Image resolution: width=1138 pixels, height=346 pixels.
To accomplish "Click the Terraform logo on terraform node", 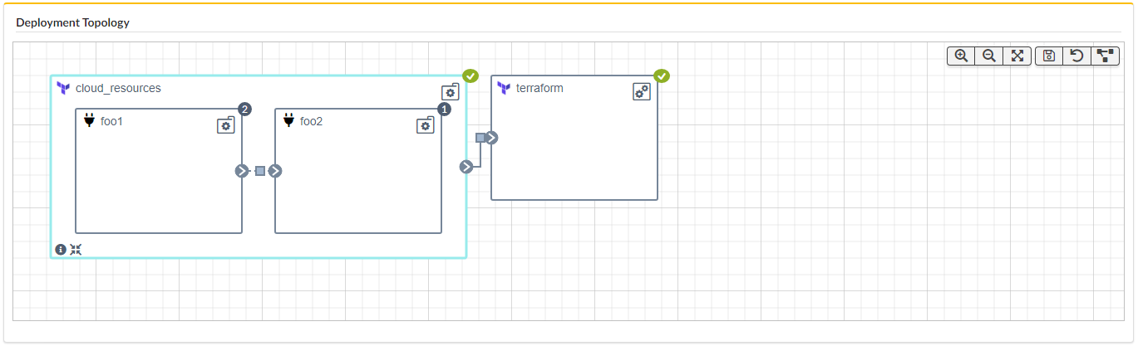I will pos(504,88).
